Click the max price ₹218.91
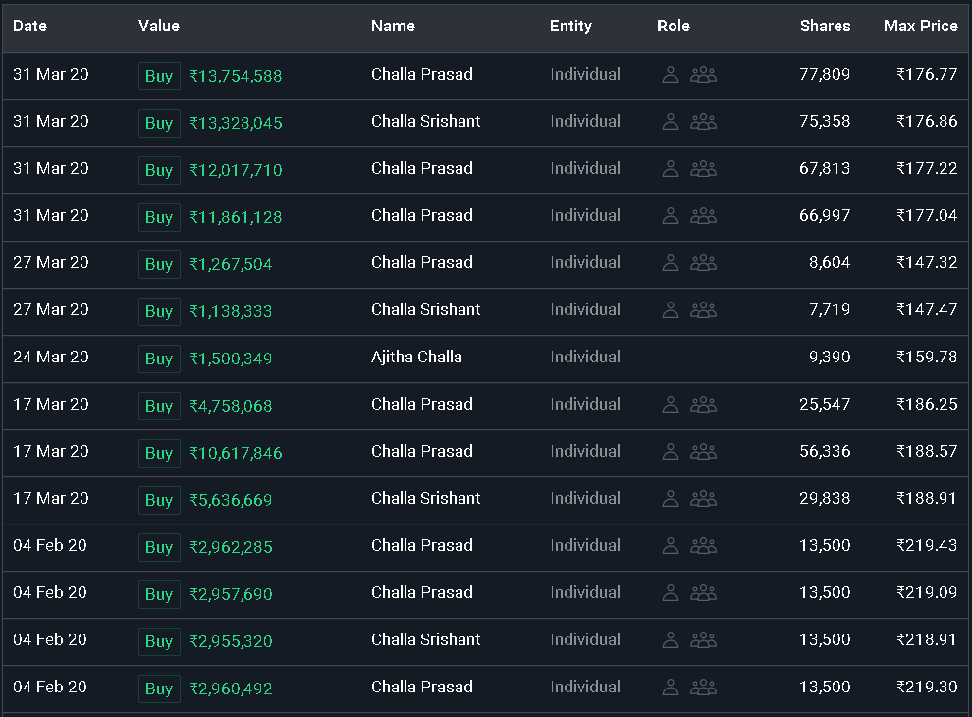This screenshot has width=972, height=717. (928, 640)
